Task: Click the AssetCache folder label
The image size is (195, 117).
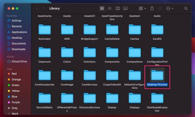Action: pyautogui.click(x=44, y=16)
